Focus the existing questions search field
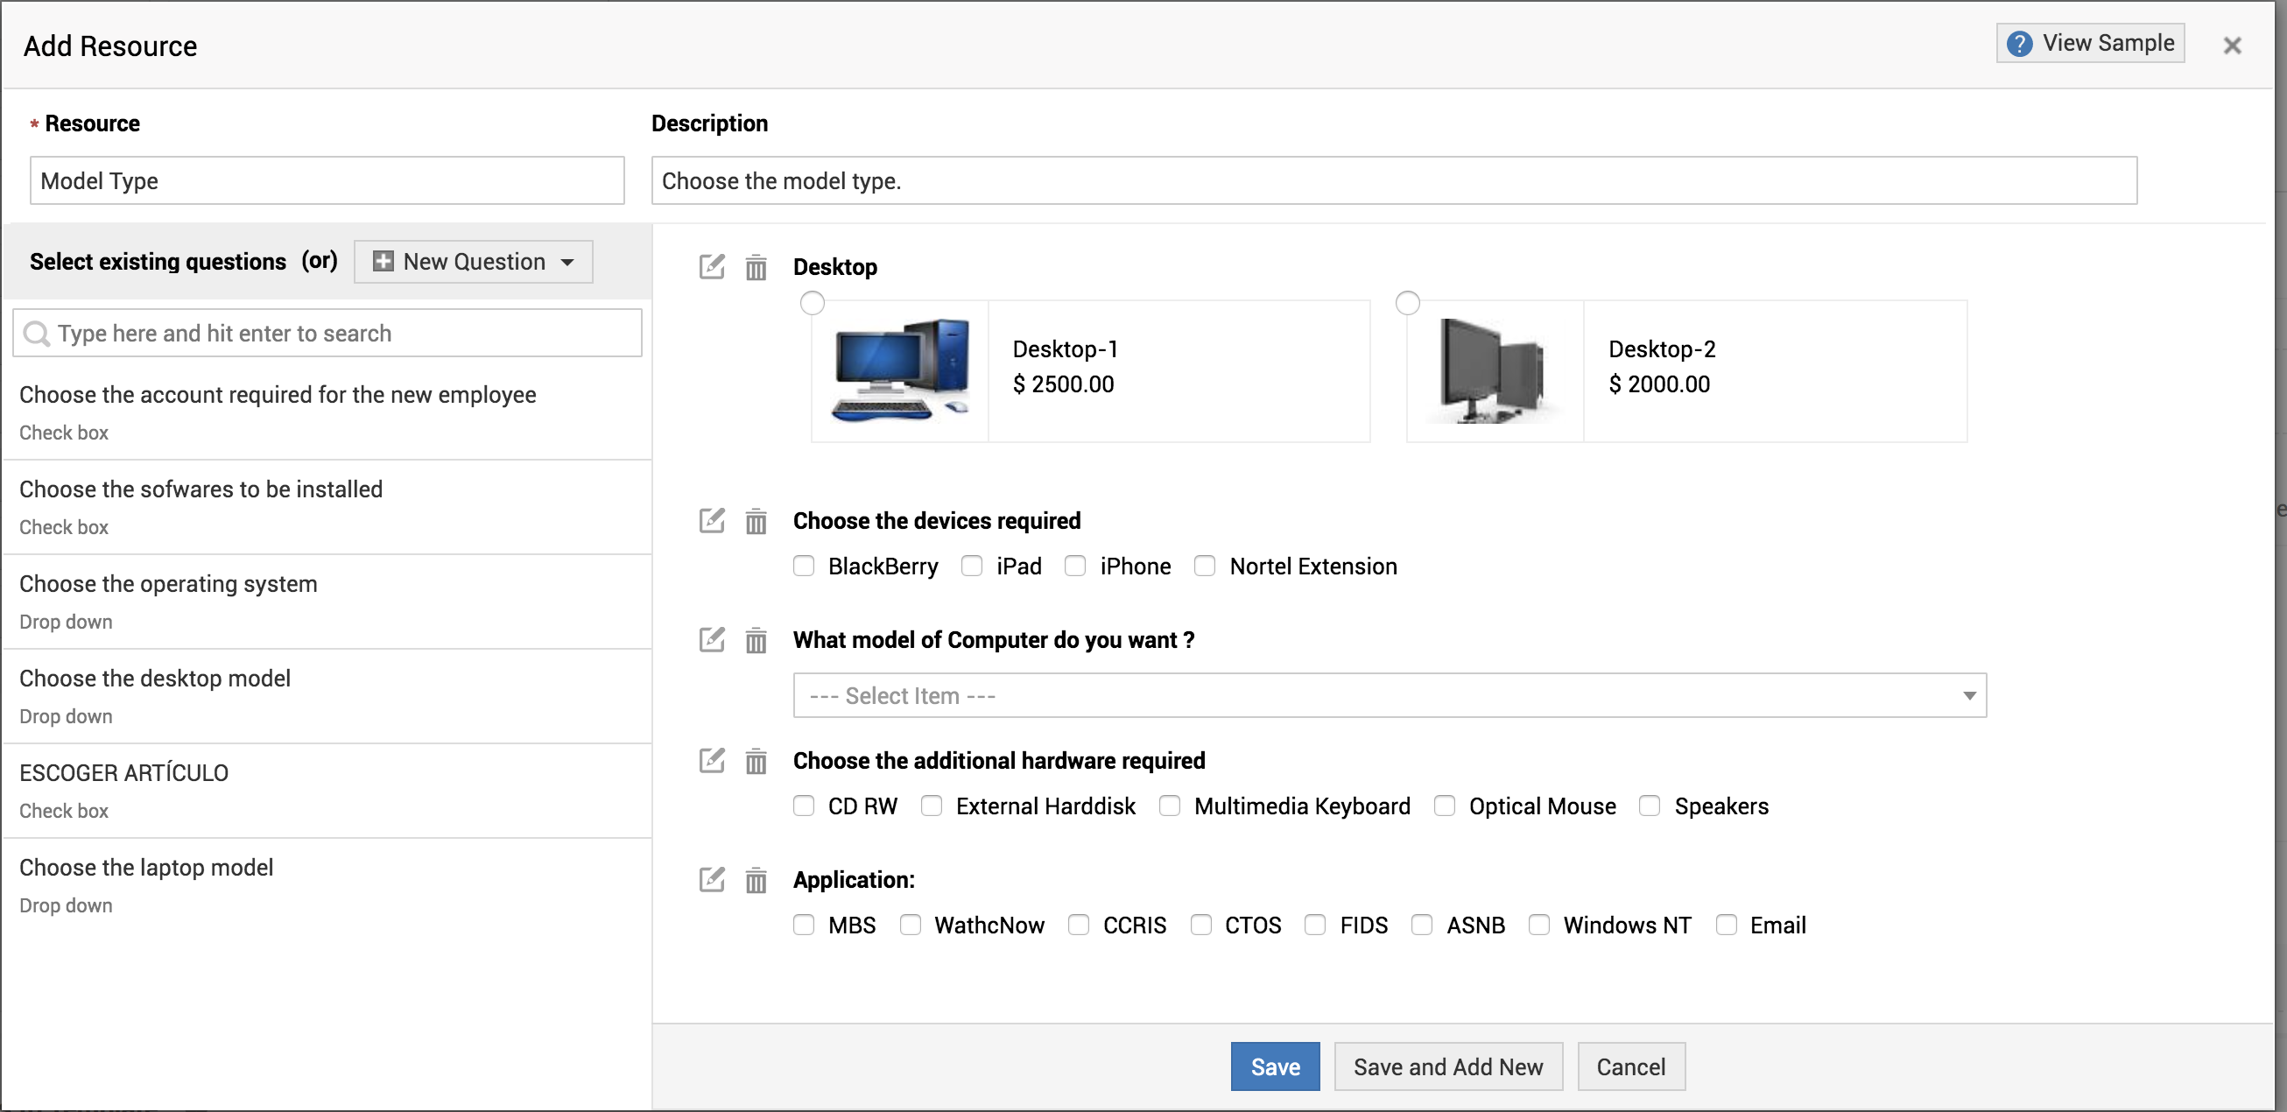This screenshot has height=1112, width=2287. 328,333
